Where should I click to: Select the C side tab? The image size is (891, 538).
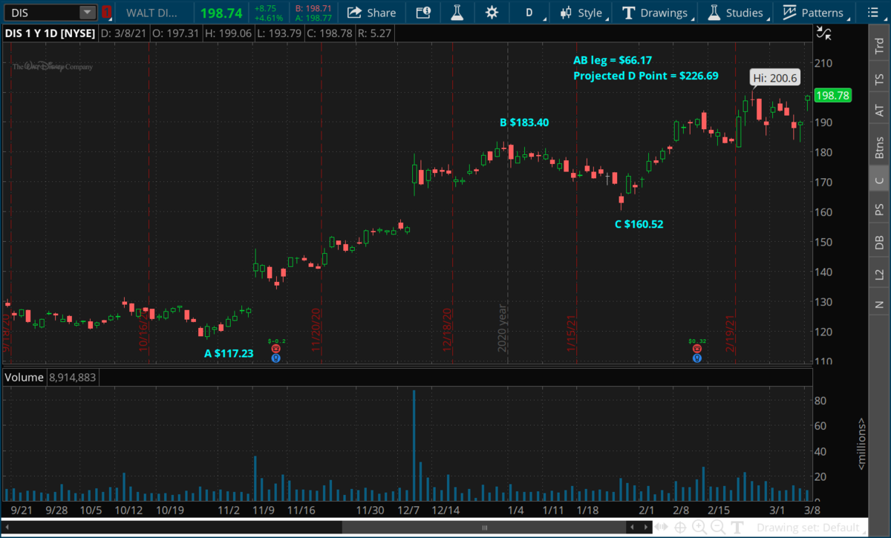(x=880, y=180)
